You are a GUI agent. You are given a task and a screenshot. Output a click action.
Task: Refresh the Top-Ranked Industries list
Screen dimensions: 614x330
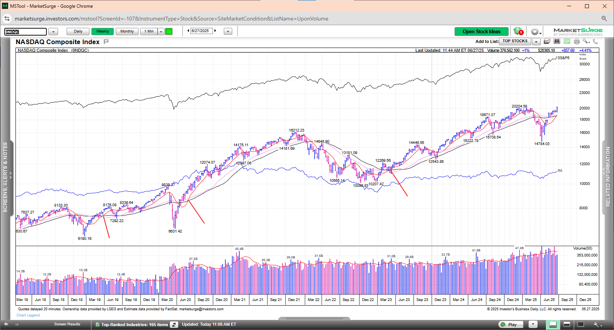click(174, 325)
